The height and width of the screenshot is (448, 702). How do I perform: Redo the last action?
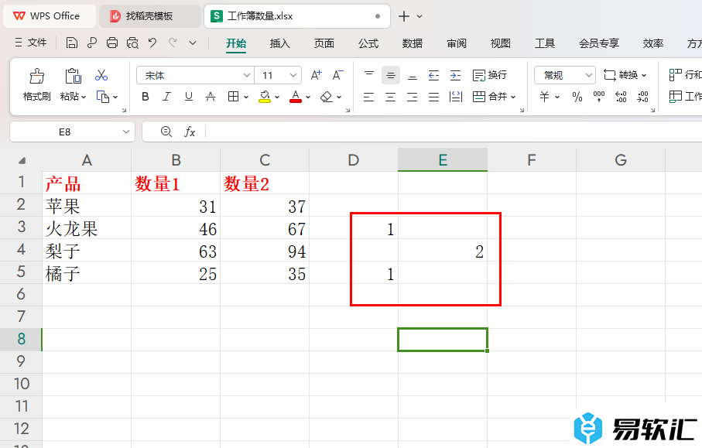tap(173, 43)
